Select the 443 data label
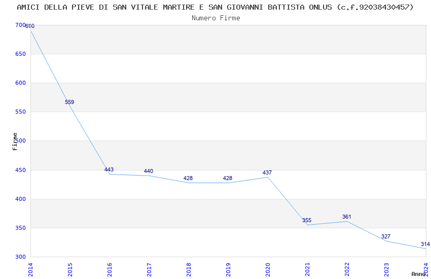The image size is (431, 279). (109, 169)
